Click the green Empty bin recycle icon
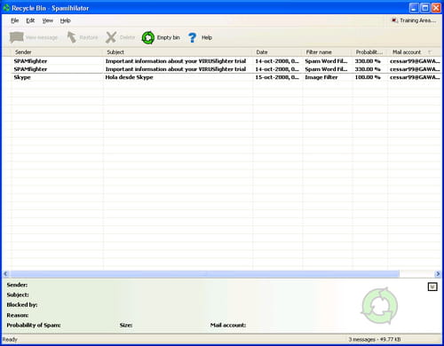444x346 pixels. pos(148,37)
